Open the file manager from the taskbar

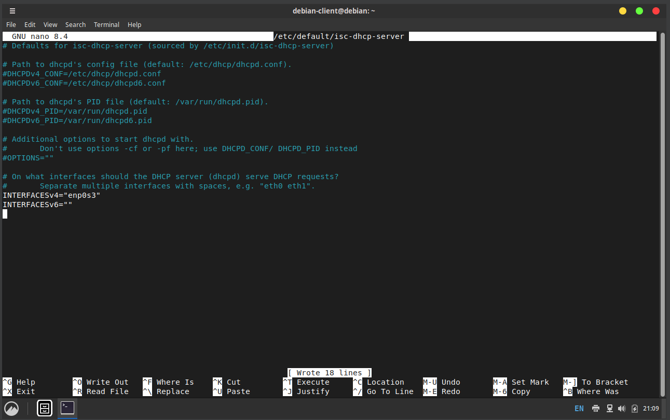point(45,408)
